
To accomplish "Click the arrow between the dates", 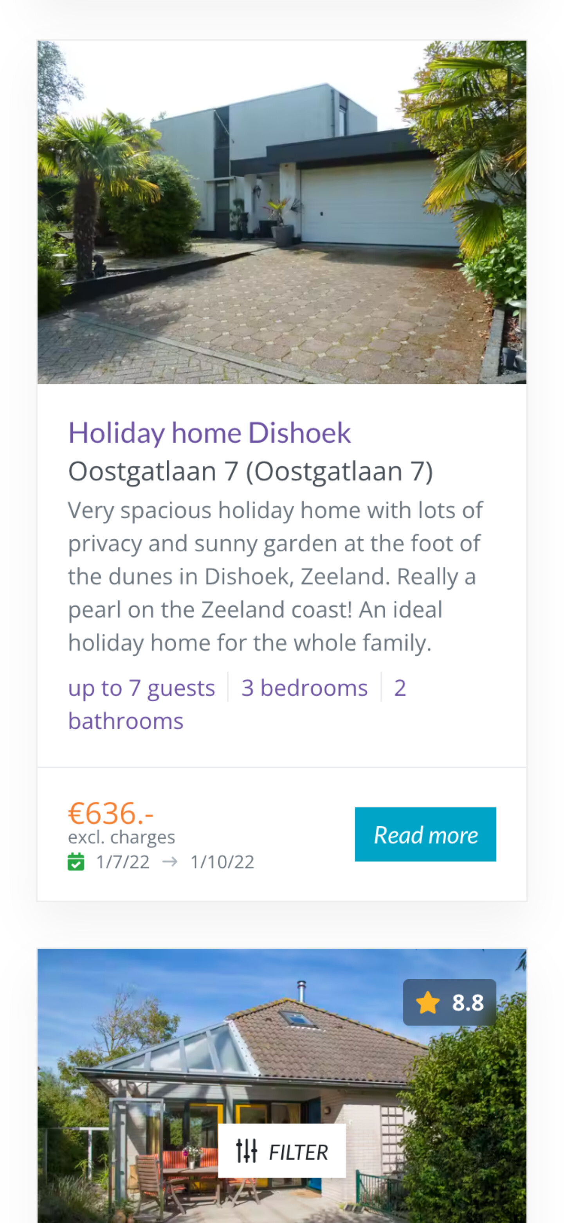I will 170,862.
